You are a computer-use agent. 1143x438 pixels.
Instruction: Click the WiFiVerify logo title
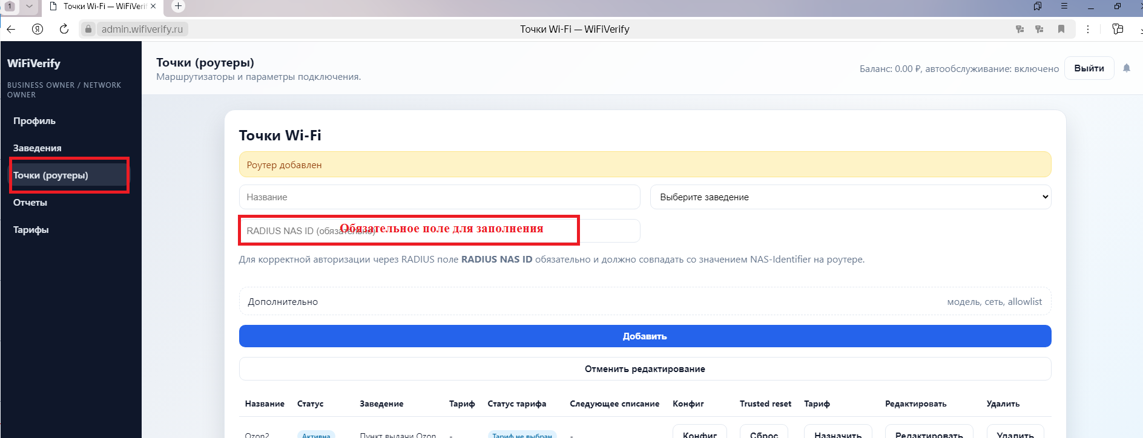tap(34, 64)
